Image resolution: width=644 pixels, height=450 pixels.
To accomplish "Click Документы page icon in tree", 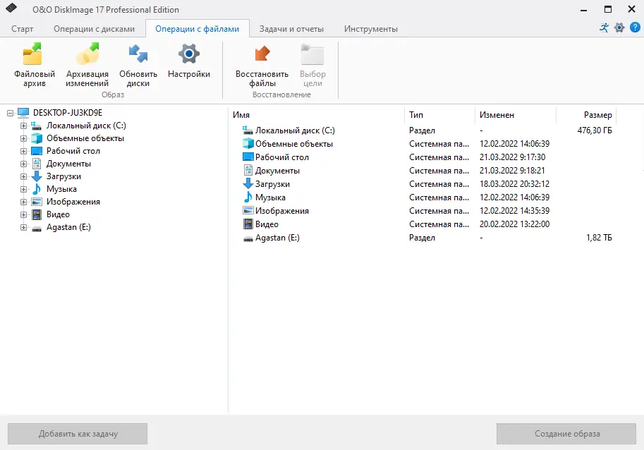I will (37, 164).
